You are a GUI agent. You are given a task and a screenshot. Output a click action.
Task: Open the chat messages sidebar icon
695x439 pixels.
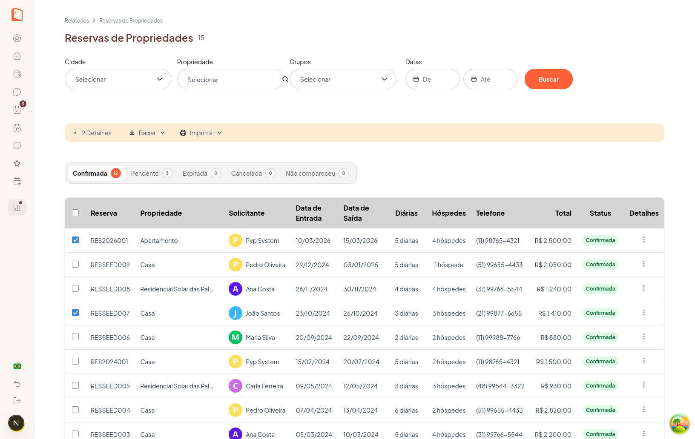tap(17, 92)
